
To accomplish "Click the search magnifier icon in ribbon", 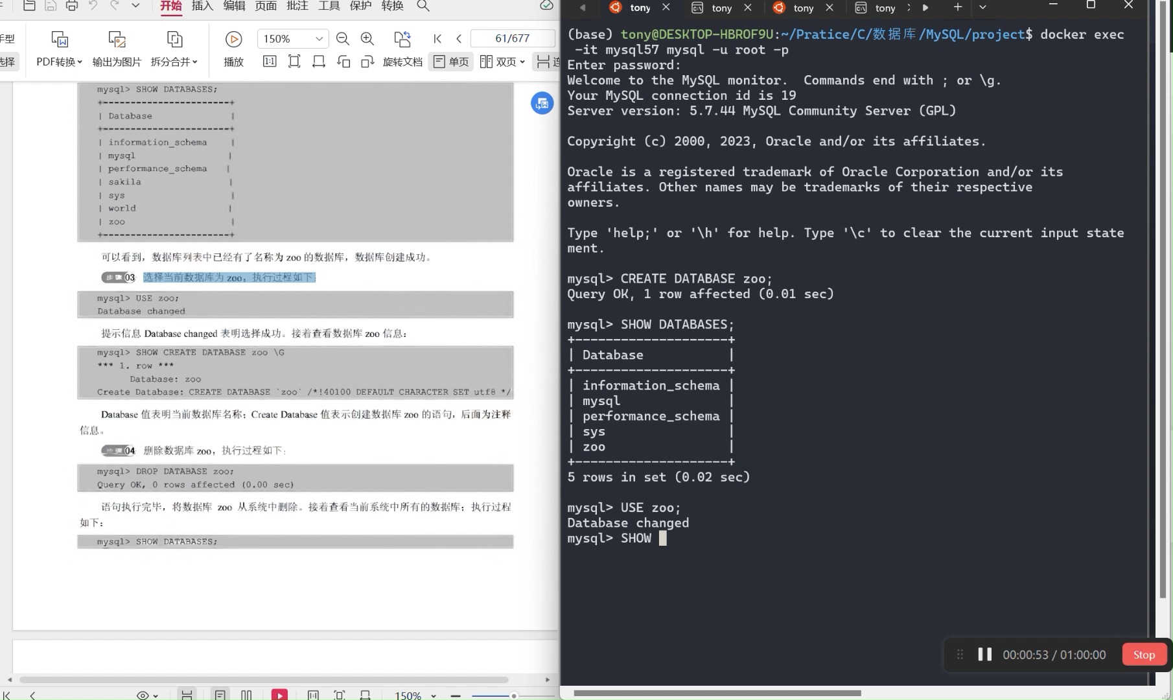I will (423, 6).
